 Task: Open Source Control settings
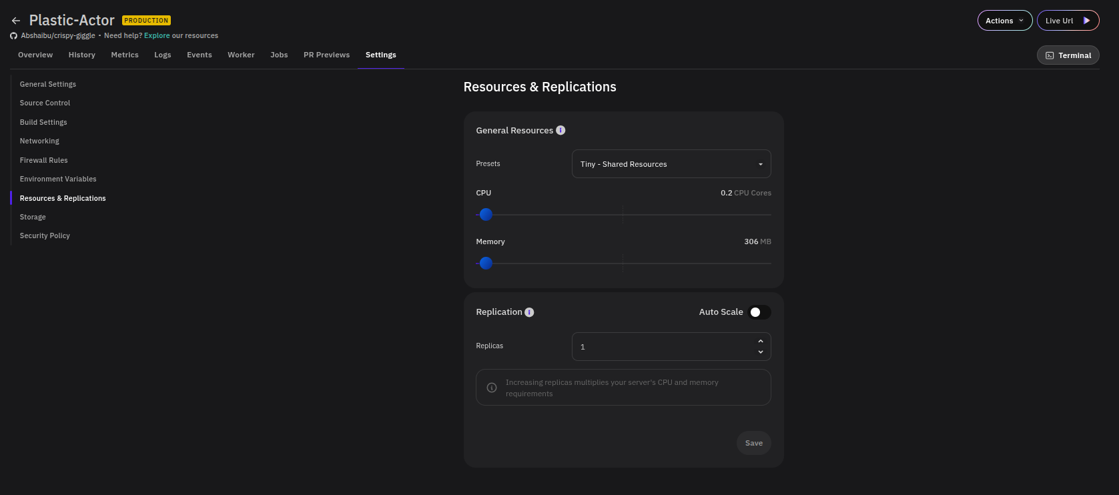click(x=45, y=103)
